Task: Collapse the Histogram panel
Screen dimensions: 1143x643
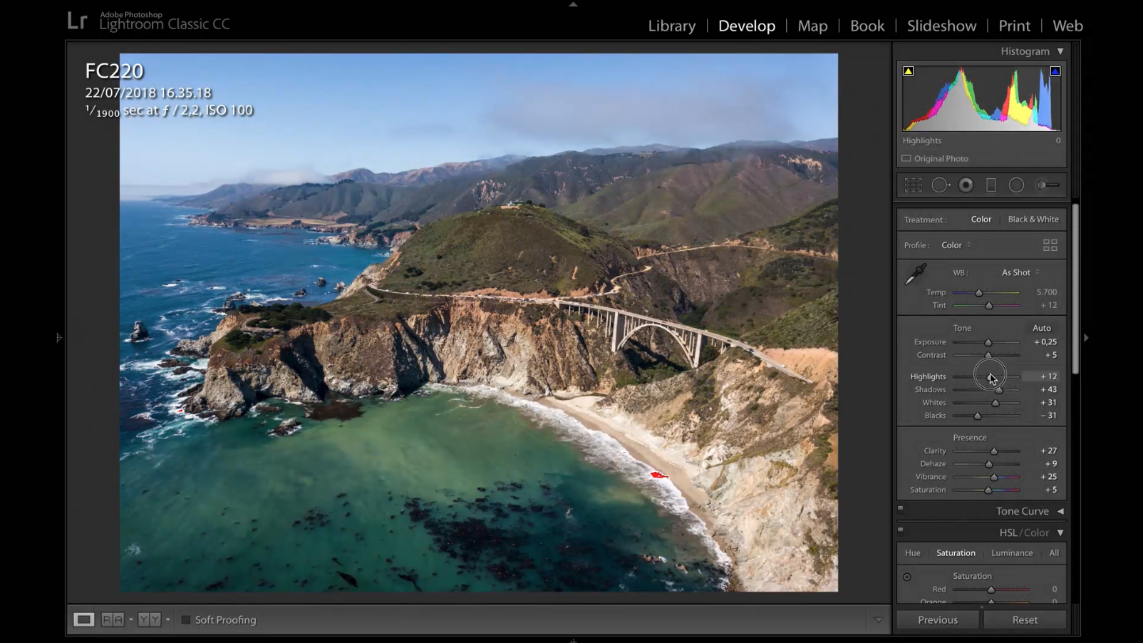Action: [1060, 51]
